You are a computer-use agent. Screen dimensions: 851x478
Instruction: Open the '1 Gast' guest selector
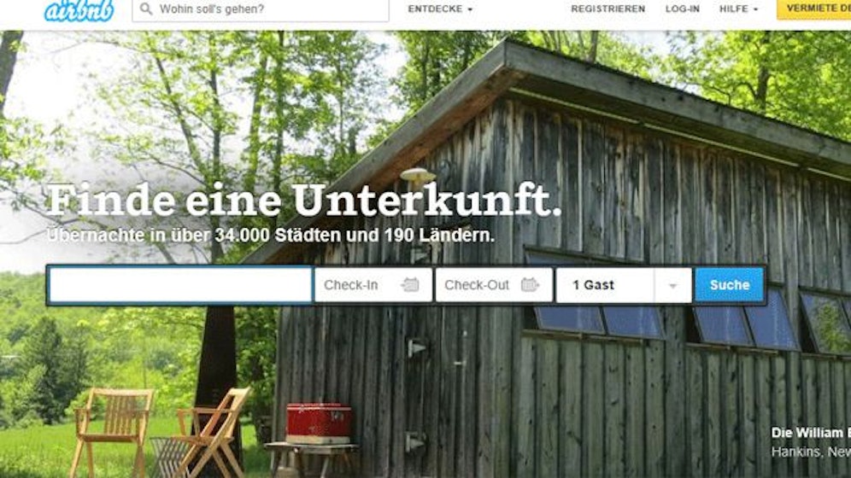click(x=624, y=284)
